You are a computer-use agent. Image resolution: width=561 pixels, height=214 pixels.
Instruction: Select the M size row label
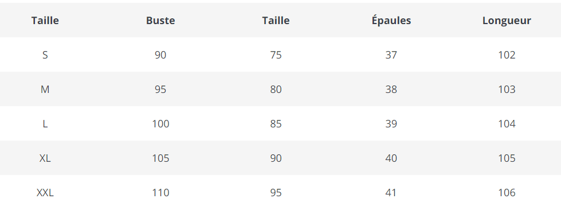pos(45,90)
